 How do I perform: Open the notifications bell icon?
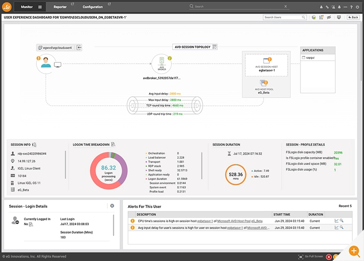pos(339,7)
